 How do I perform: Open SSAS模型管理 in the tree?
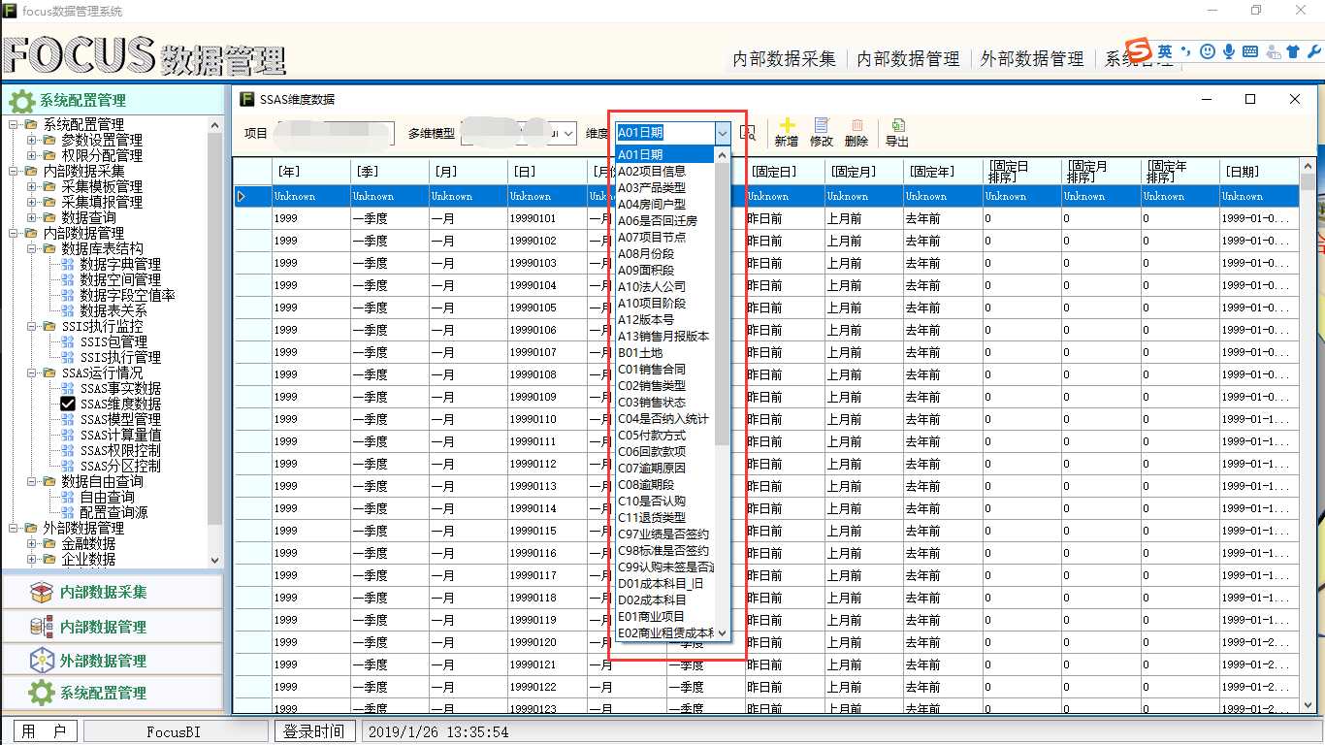pos(120,419)
